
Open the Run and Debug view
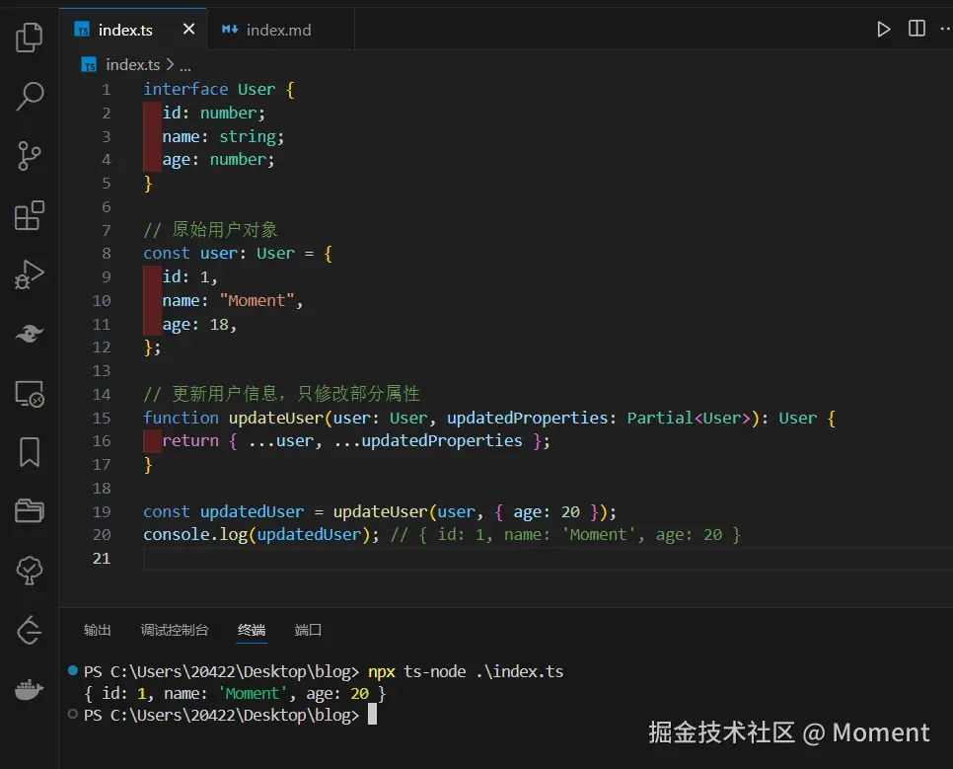[30, 274]
